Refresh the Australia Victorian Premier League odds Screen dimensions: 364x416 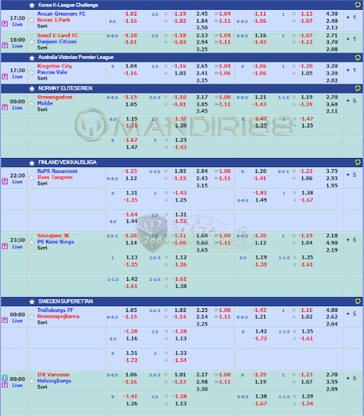(357, 57)
